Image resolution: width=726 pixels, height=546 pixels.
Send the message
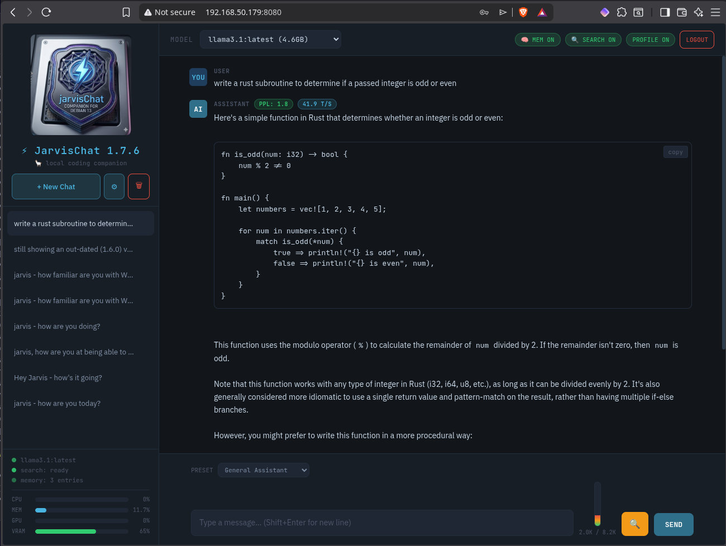[674, 524]
